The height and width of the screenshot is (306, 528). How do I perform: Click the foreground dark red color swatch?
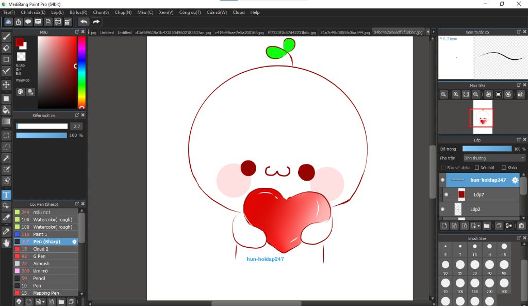pos(20,42)
